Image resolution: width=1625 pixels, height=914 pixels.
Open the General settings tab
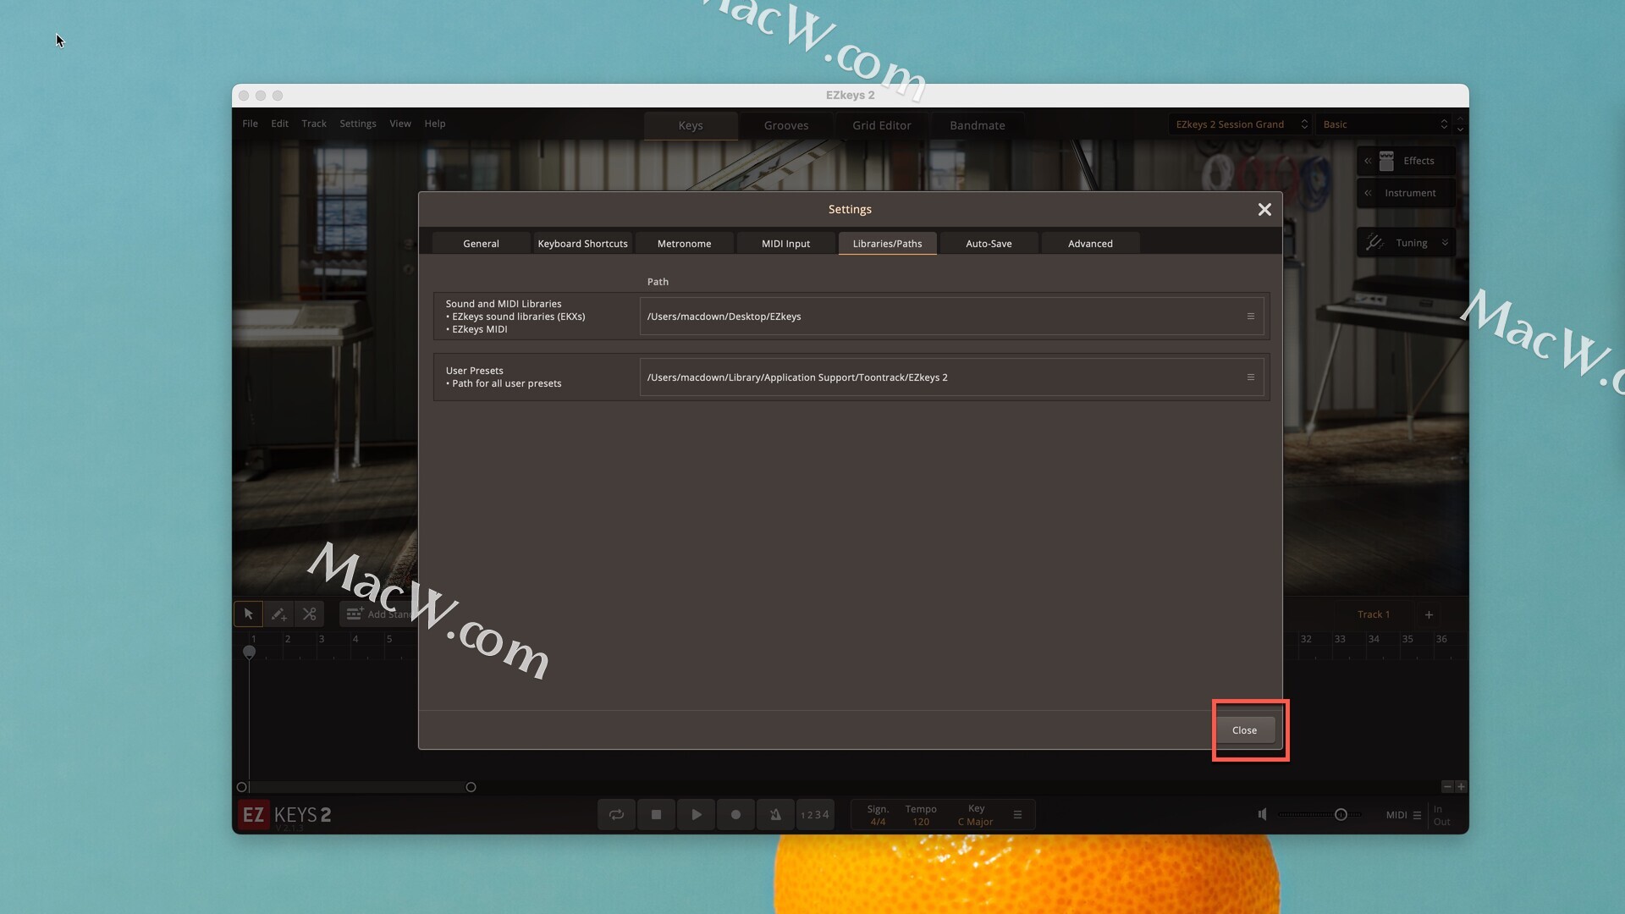tap(481, 244)
